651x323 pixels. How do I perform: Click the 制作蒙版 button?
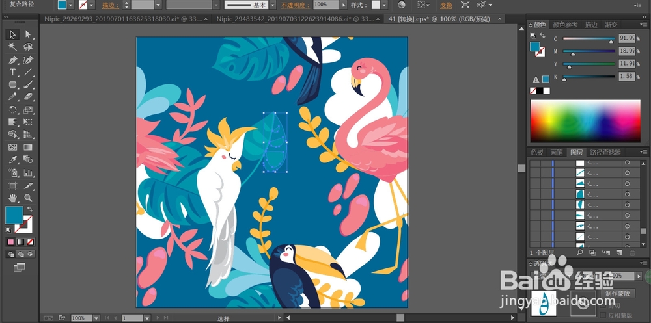coord(617,294)
